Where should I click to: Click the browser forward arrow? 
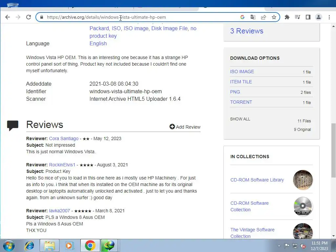[x=18, y=17]
